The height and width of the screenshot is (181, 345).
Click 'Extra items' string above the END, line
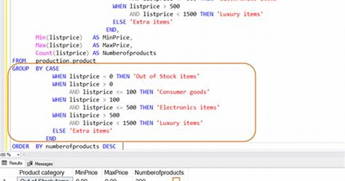pos(151,22)
